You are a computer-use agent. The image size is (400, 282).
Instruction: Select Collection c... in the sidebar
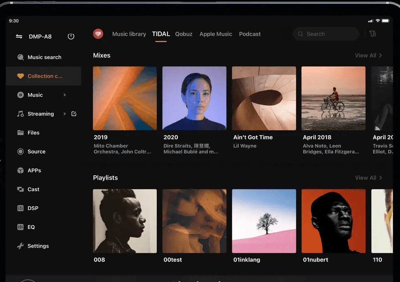pos(44,76)
